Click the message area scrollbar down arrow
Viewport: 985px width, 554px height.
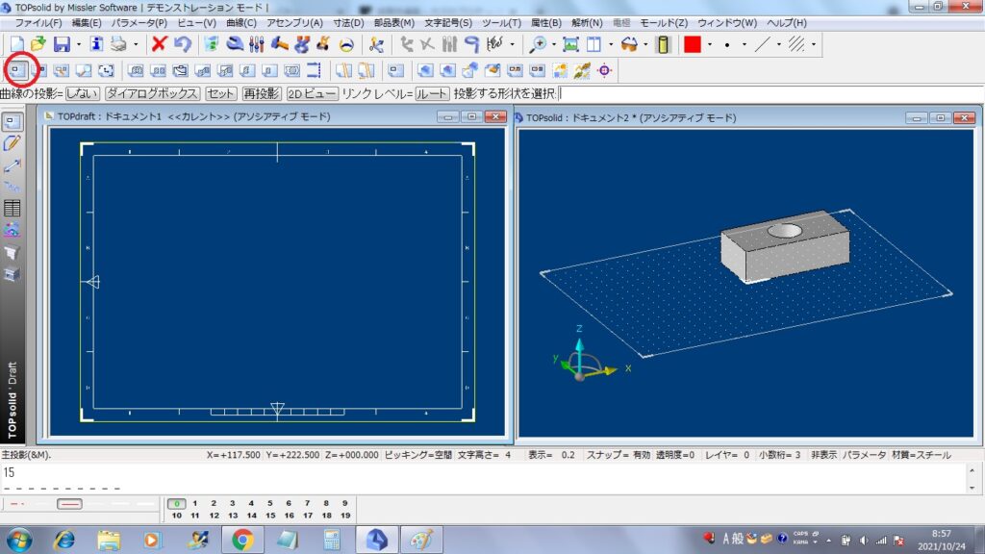click(x=972, y=488)
